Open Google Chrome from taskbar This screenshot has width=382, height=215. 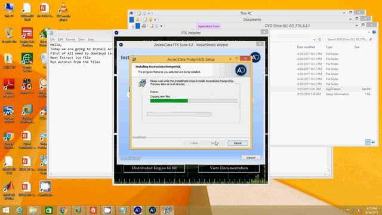click(63, 210)
